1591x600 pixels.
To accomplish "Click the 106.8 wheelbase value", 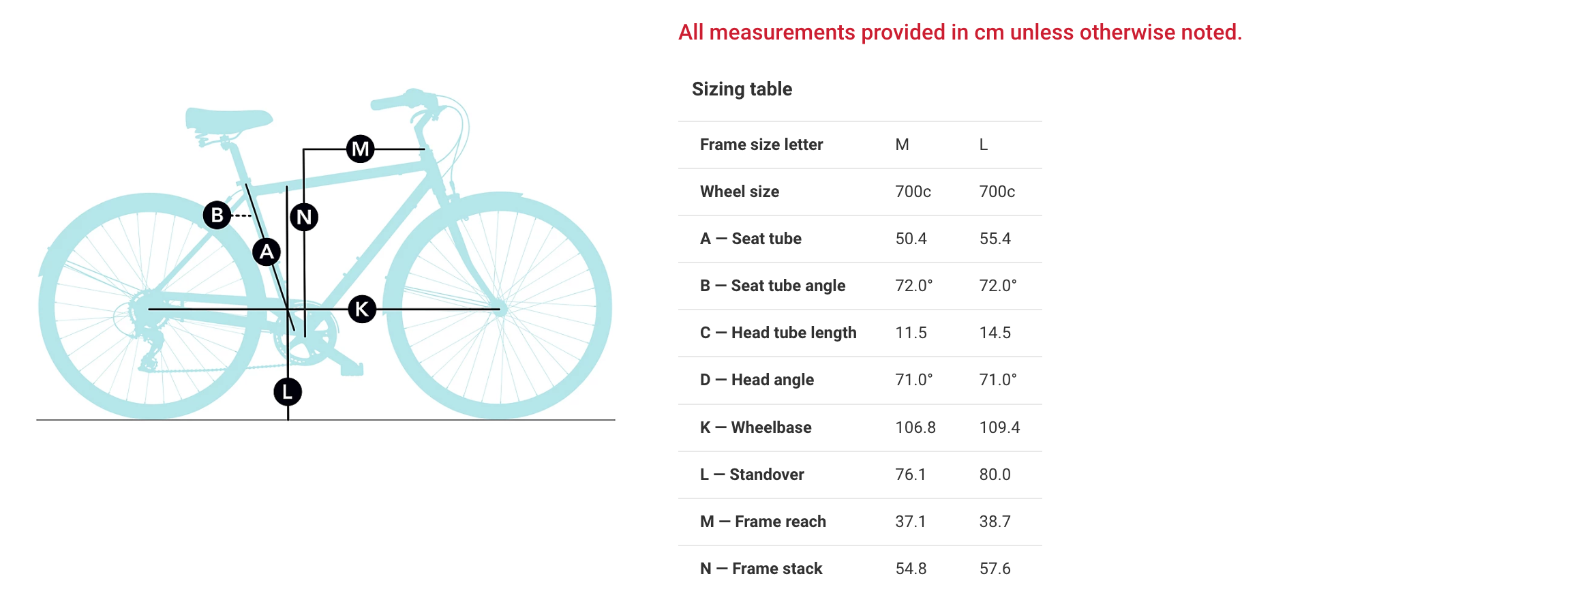I will point(915,427).
